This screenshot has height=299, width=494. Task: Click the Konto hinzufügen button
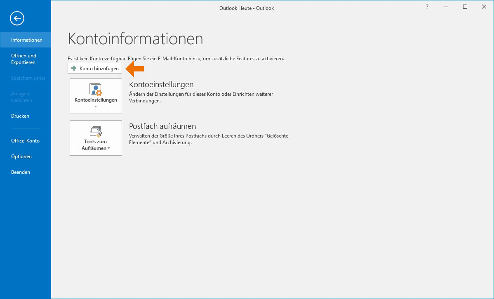95,68
